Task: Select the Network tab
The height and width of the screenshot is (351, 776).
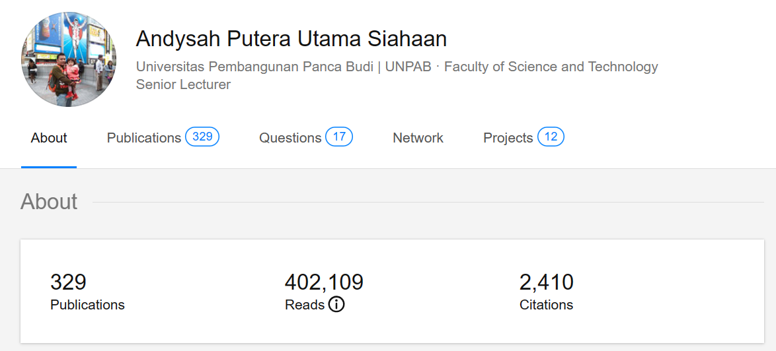Action: tap(418, 138)
